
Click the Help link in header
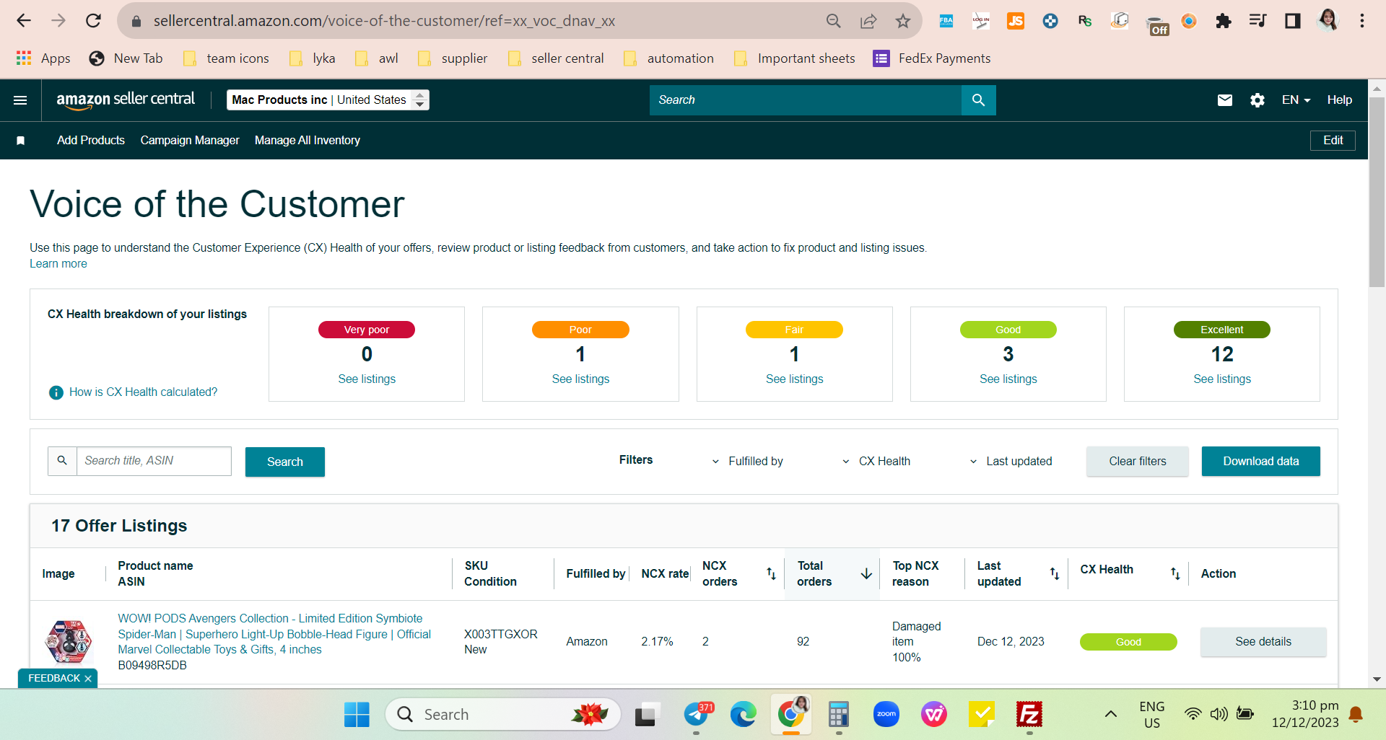coord(1339,100)
